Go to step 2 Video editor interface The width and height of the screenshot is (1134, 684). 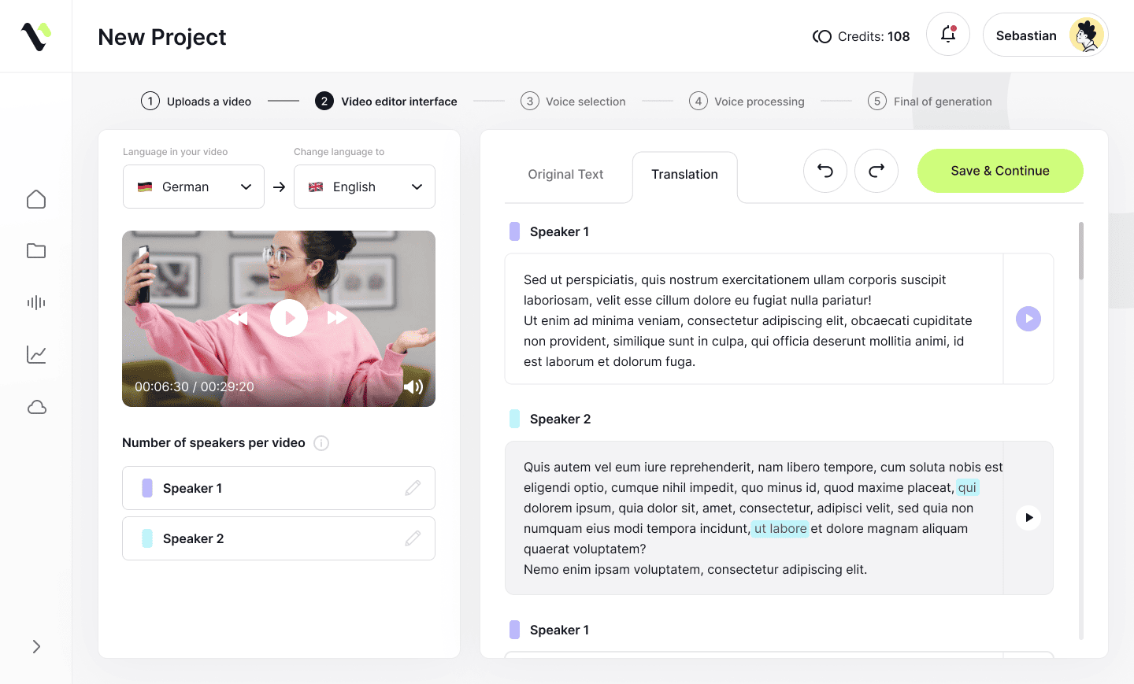tap(386, 101)
